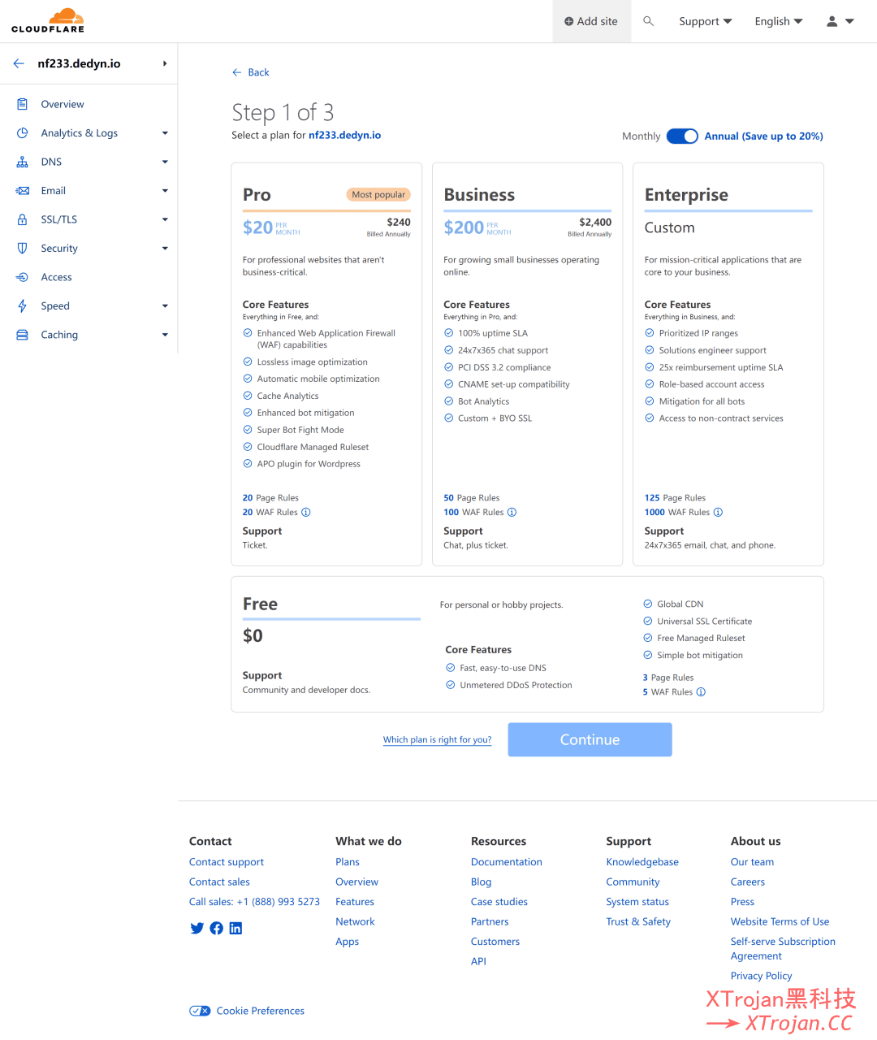
Task: Click the Cloudflare logo
Action: [x=48, y=21]
